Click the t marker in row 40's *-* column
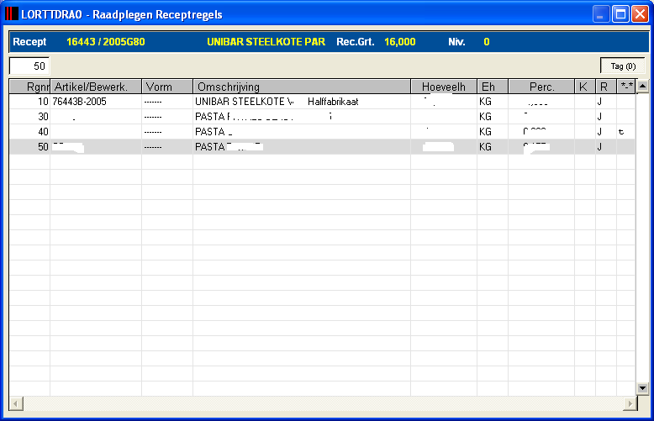This screenshot has height=421, width=654. [621, 132]
